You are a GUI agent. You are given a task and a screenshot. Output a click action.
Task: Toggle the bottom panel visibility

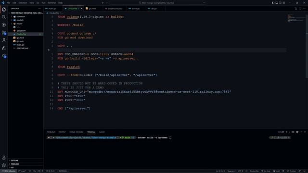tap(277, 3)
